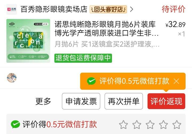This screenshot has height=134, width=192.
Task: Open the 更多 options menu
Action: (x=43, y=101)
